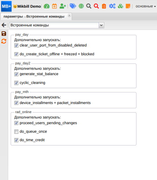Viewport: 157px width, 180px height.
Task: Toggle do_create_ticket_offline + freezed + blocked checkbox
Action: [16, 54]
